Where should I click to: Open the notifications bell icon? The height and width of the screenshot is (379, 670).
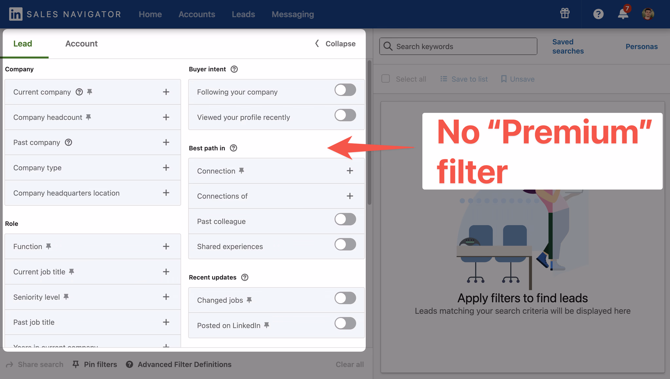(x=623, y=14)
